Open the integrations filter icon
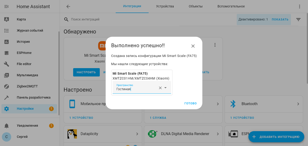Screen dimensions: 308x146 pos(298,19)
